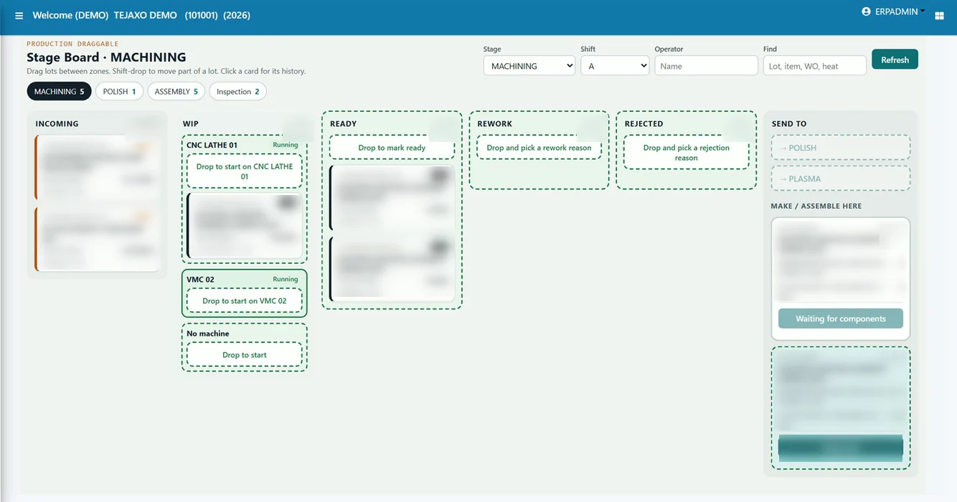Click the send to POLISH target
The image size is (957, 502).
tap(841, 148)
